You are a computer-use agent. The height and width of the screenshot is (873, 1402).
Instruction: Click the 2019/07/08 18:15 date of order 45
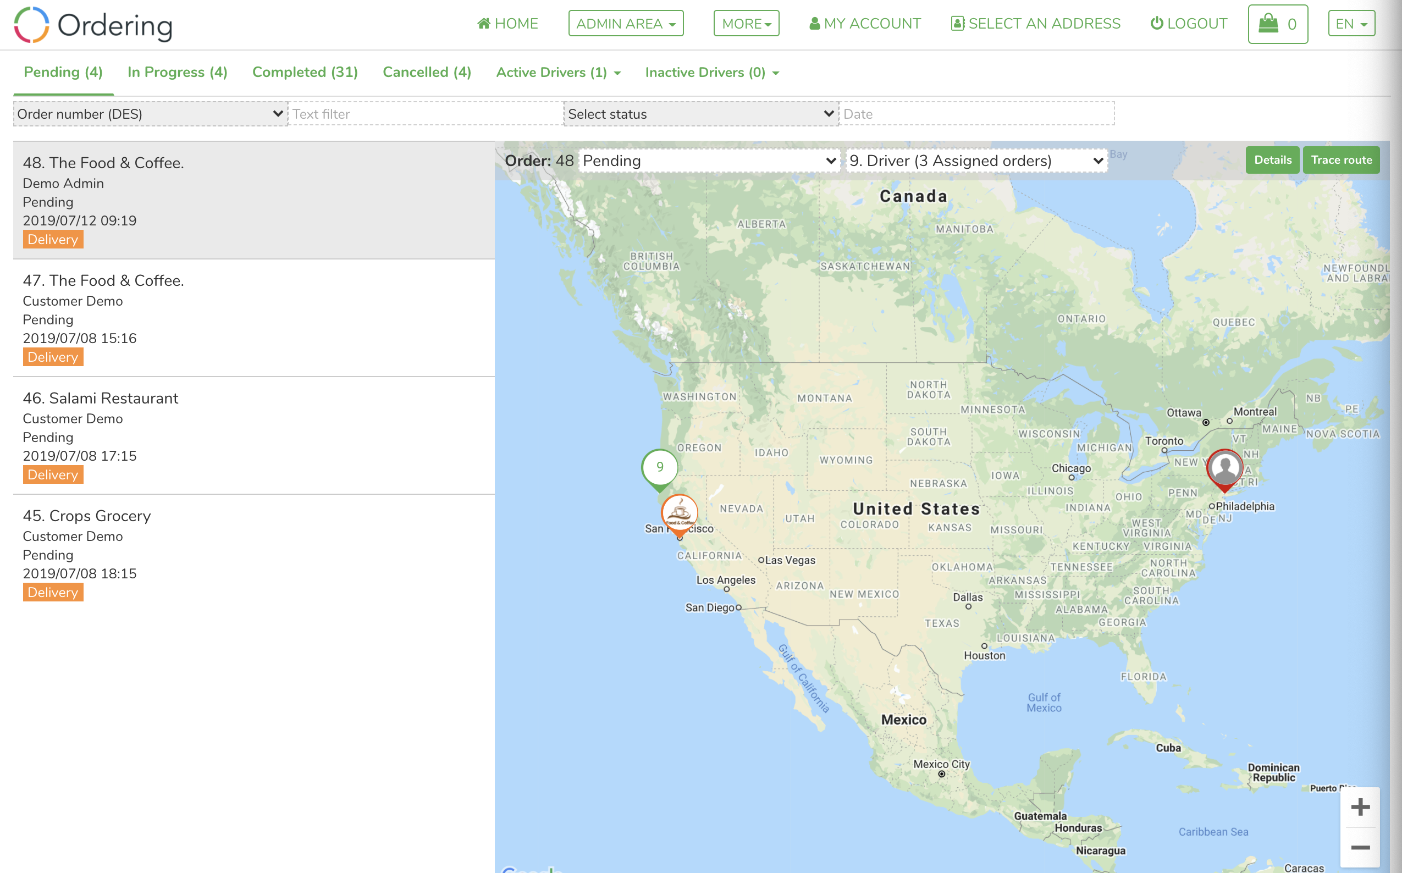coord(80,573)
